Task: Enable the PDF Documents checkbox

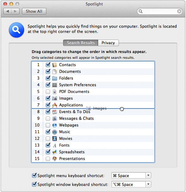Action: tap(48, 92)
